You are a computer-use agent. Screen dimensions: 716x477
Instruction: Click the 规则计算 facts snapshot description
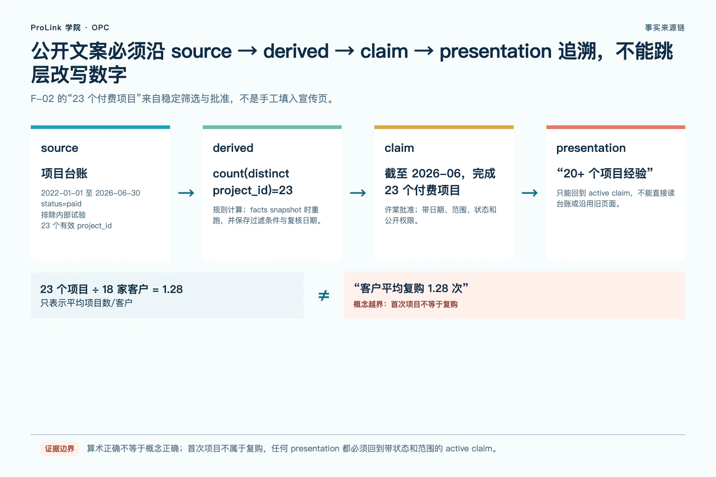click(268, 215)
